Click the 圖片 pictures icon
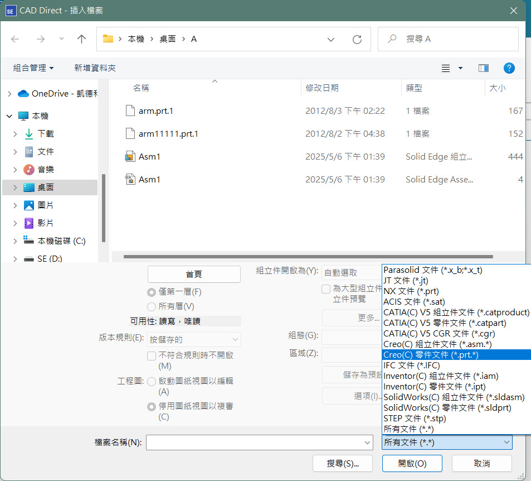531x481 pixels. click(29, 205)
